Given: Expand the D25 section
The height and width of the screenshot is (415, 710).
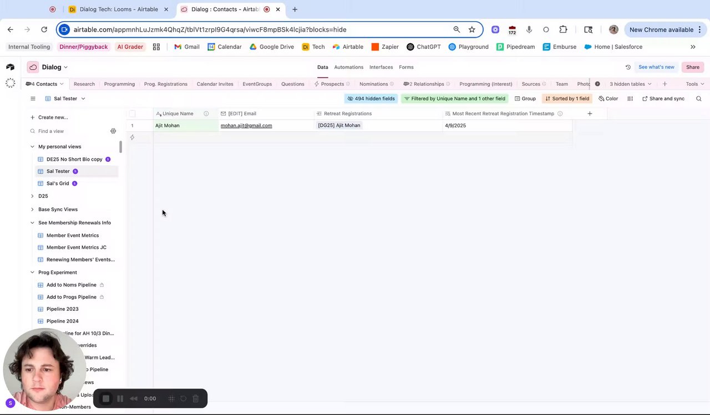Looking at the screenshot, I should (32, 196).
